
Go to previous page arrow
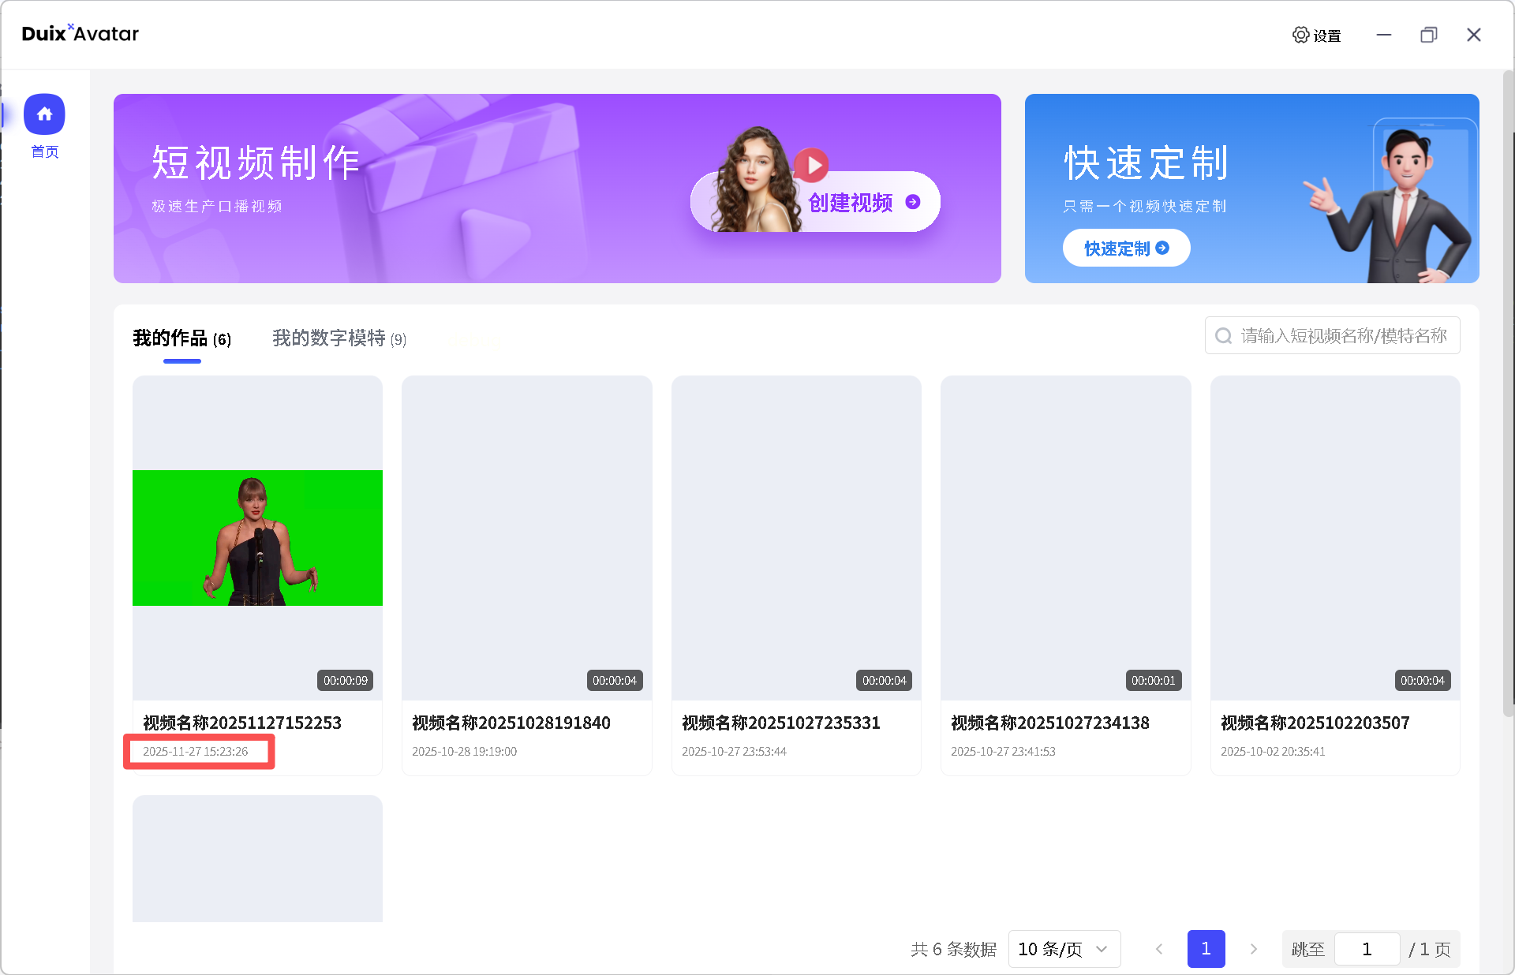coord(1159,949)
